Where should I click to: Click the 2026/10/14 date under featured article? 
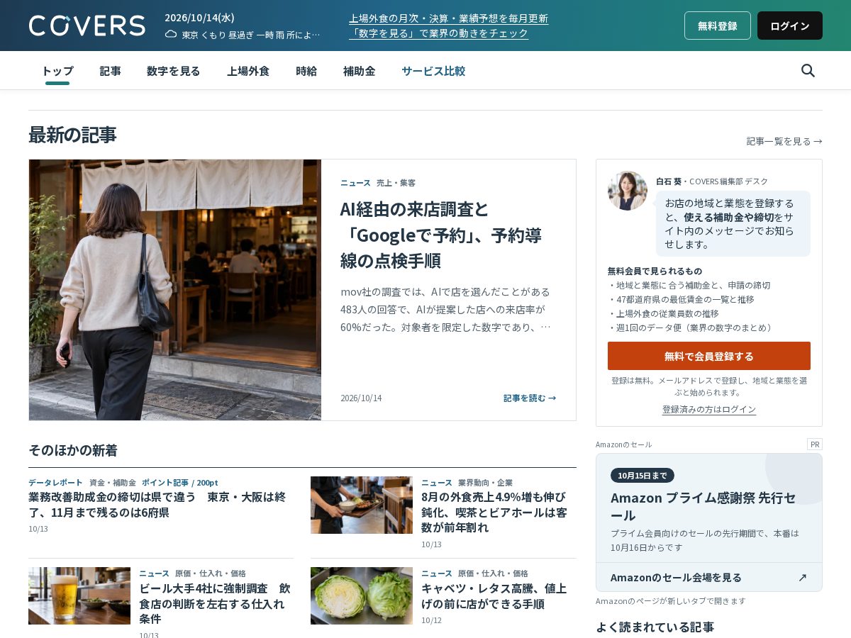(x=361, y=398)
